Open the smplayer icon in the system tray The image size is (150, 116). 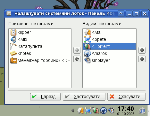(111, 111)
